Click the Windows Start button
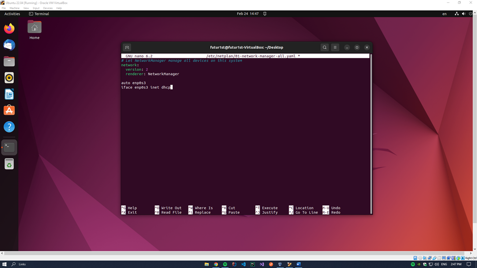This screenshot has width=477, height=268. [4, 265]
